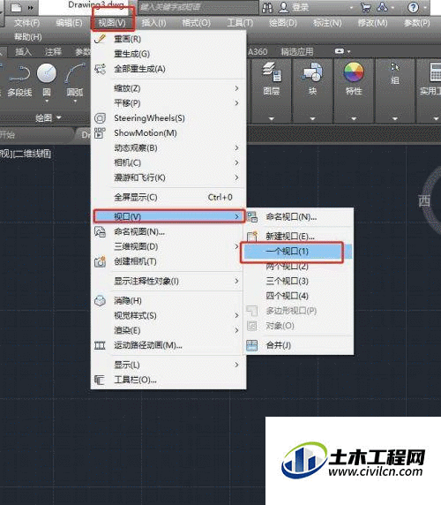
Task: Click the Motion Path Animation icon
Action: coord(100,345)
